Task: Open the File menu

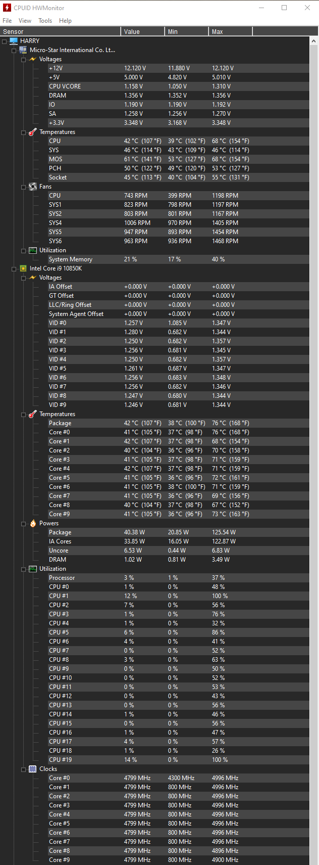Action: (7, 21)
